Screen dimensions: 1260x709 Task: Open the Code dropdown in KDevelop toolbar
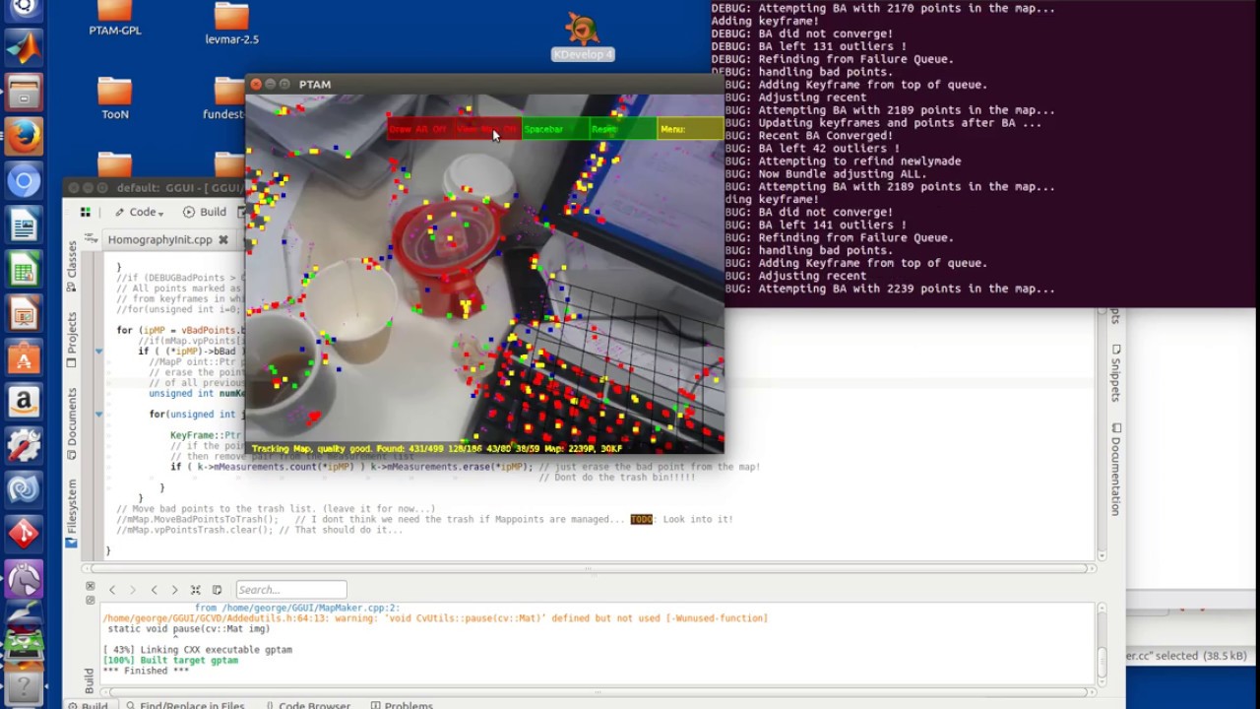pyautogui.click(x=141, y=212)
